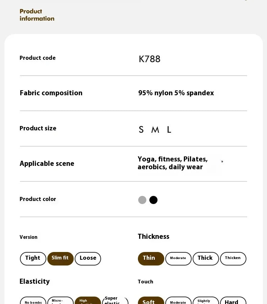Select Moderate under Touch

(178, 301)
